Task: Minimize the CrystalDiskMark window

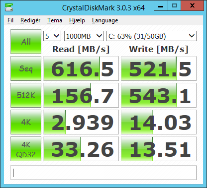Action: [161, 6]
